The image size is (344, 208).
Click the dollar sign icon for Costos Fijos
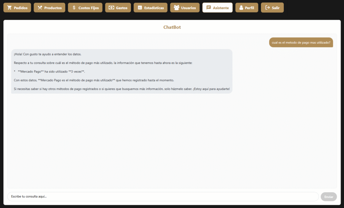(74, 8)
